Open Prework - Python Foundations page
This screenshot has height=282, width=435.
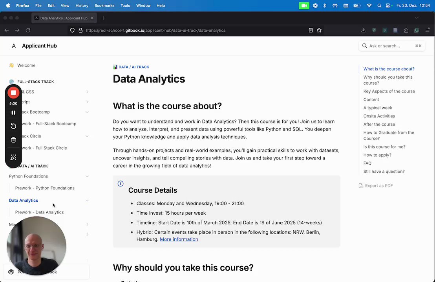[x=45, y=188]
